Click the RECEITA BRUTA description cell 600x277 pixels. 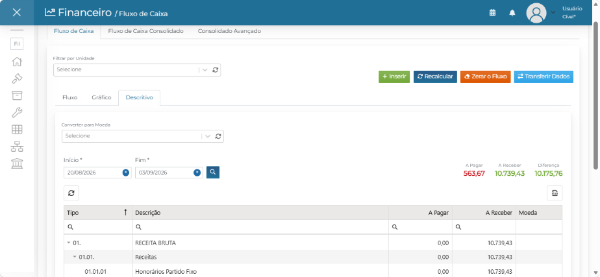tap(260, 243)
